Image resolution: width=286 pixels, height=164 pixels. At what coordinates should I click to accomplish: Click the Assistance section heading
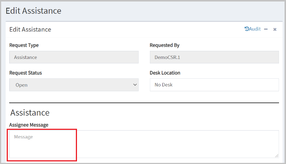click(x=30, y=113)
